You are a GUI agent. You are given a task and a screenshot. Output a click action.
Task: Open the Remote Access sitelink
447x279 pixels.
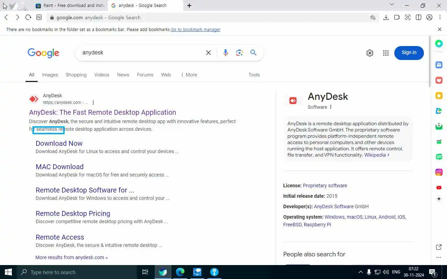[x=60, y=237]
